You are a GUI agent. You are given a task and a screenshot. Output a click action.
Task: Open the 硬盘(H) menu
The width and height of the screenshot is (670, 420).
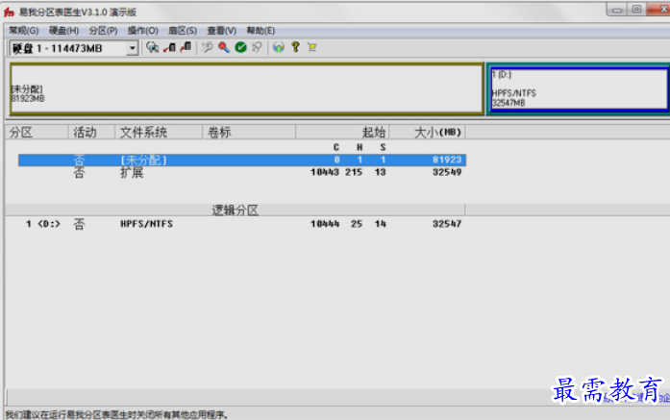click(63, 31)
